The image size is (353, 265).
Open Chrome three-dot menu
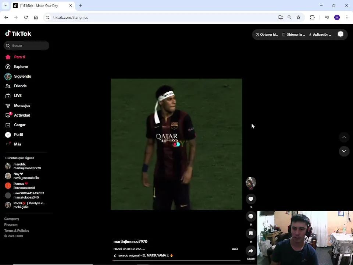[347, 17]
